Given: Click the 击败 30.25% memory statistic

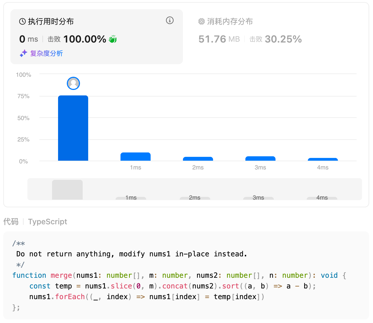Looking at the screenshot, I should pos(276,39).
